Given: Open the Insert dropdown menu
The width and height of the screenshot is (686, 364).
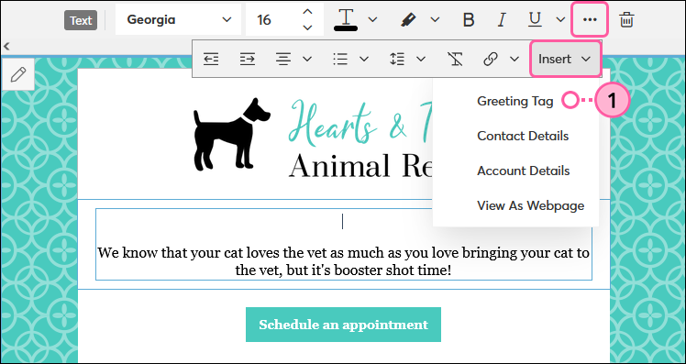Looking at the screenshot, I should [x=565, y=59].
